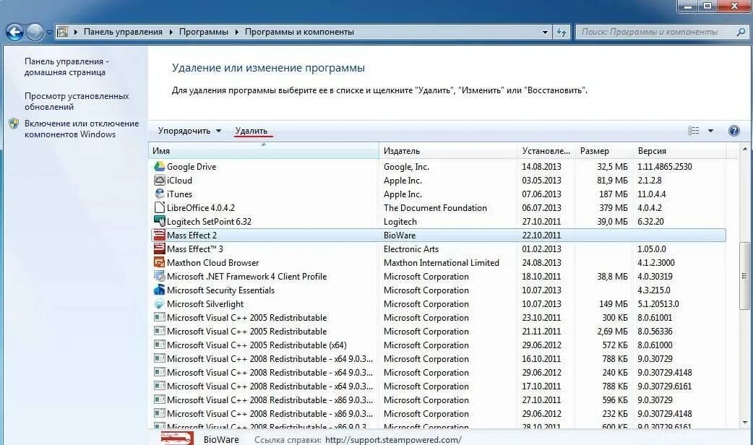This screenshot has width=753, height=445.
Task: Click icon of Visual C++ 2005 Redistributable (x64)
Action: pyautogui.click(x=160, y=345)
